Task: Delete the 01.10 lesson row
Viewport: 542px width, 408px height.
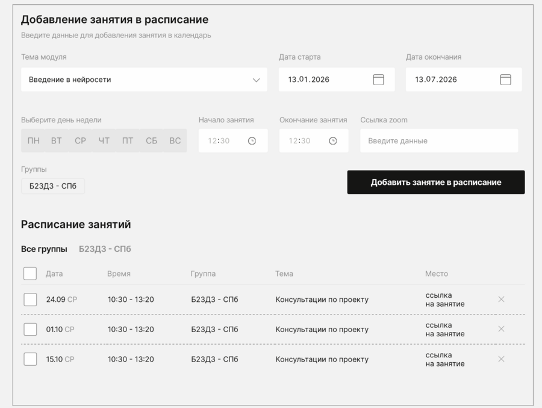Action: coord(501,329)
